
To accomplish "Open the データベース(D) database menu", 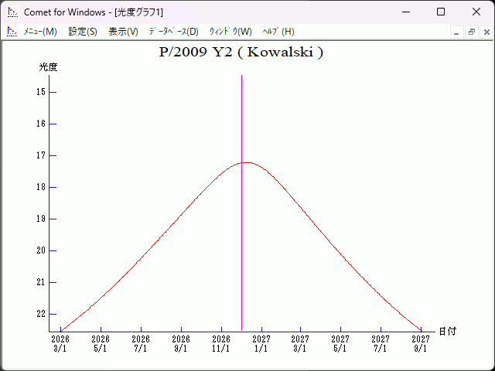I will [x=173, y=32].
